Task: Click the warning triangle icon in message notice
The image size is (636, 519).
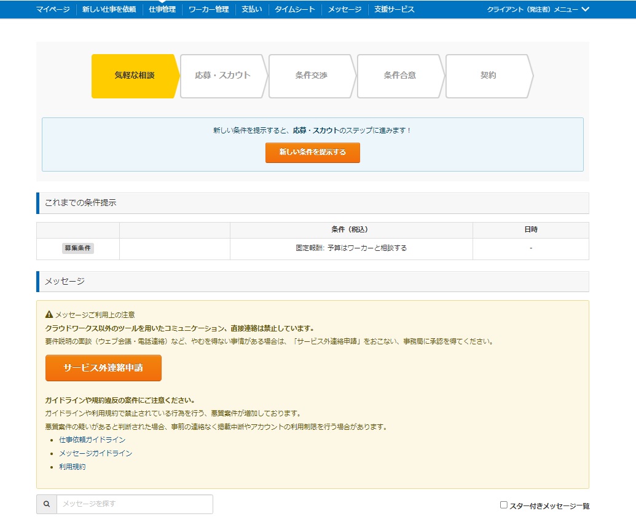Action: point(49,315)
